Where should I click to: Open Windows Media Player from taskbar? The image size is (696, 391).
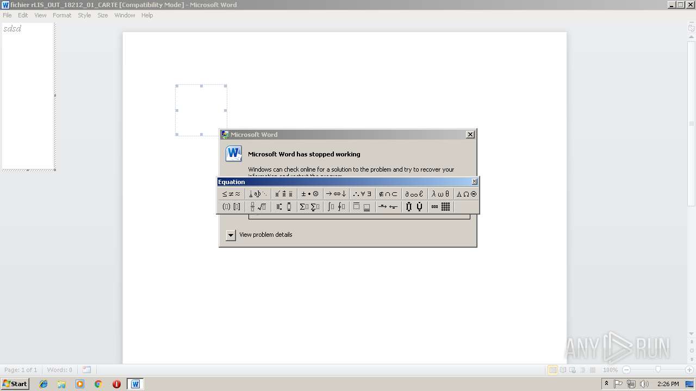pos(80,384)
